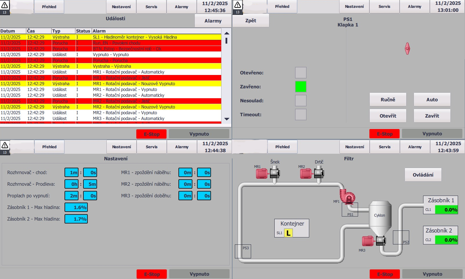Click the Timeout status indicator box
The image size is (465, 279).
[301, 115]
